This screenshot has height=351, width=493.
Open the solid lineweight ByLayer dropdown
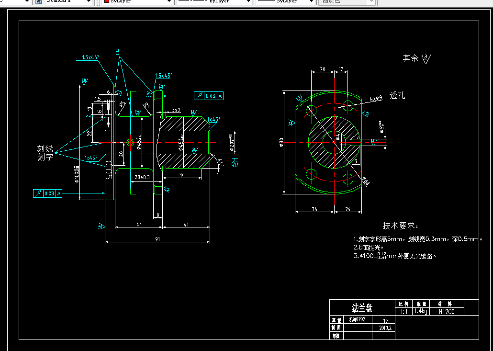pyautogui.click(x=285, y=1)
